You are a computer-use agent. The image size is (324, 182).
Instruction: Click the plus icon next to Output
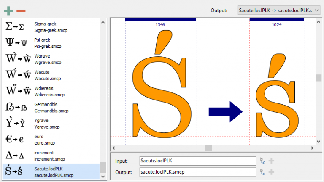pyautogui.click(x=272, y=172)
